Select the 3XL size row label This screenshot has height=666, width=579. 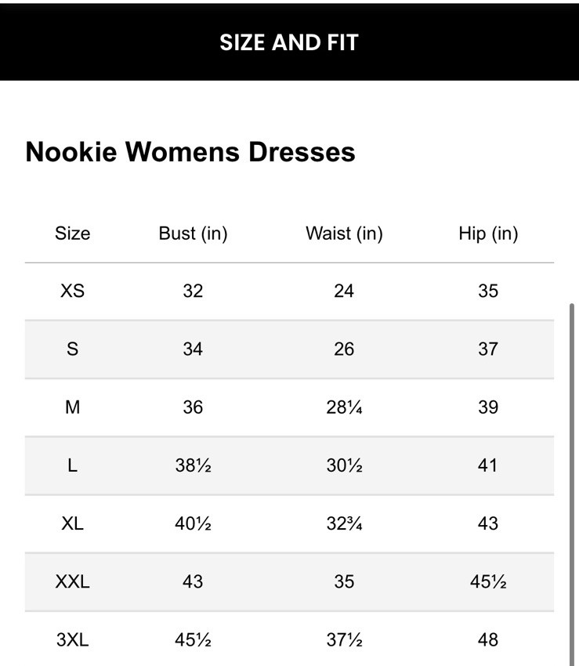pos(72,639)
